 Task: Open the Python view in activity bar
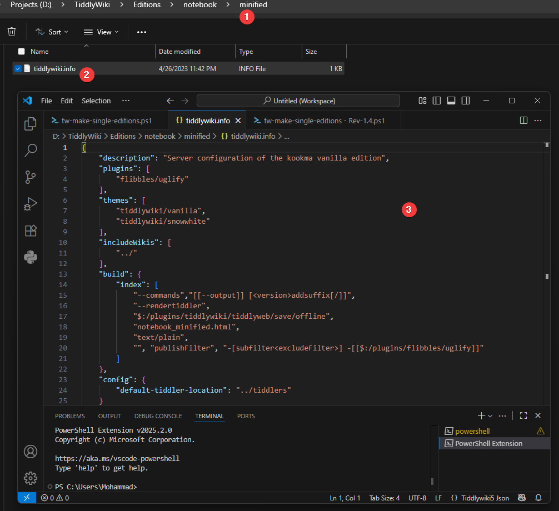(x=31, y=257)
